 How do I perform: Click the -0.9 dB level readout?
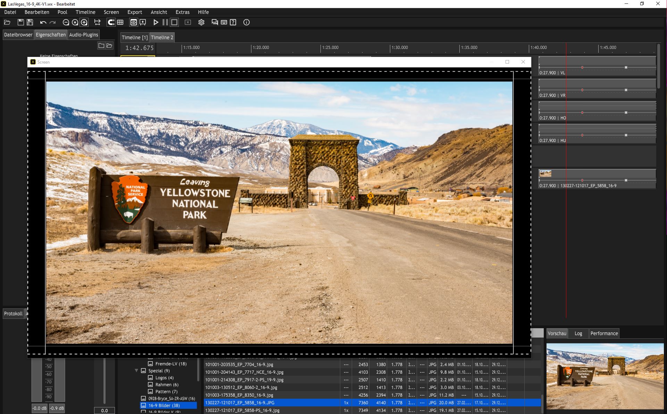57,408
